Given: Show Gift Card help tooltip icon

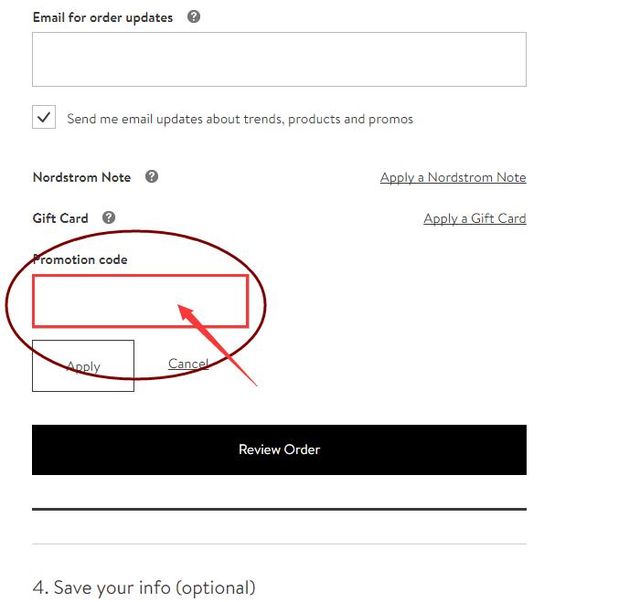Looking at the screenshot, I should (x=109, y=217).
